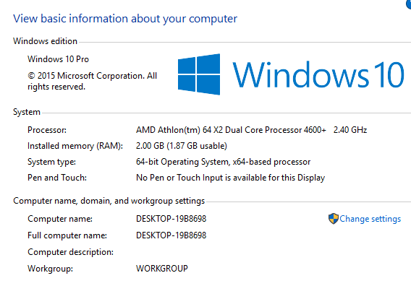Click the 64-bit Operating System value

coord(223,162)
